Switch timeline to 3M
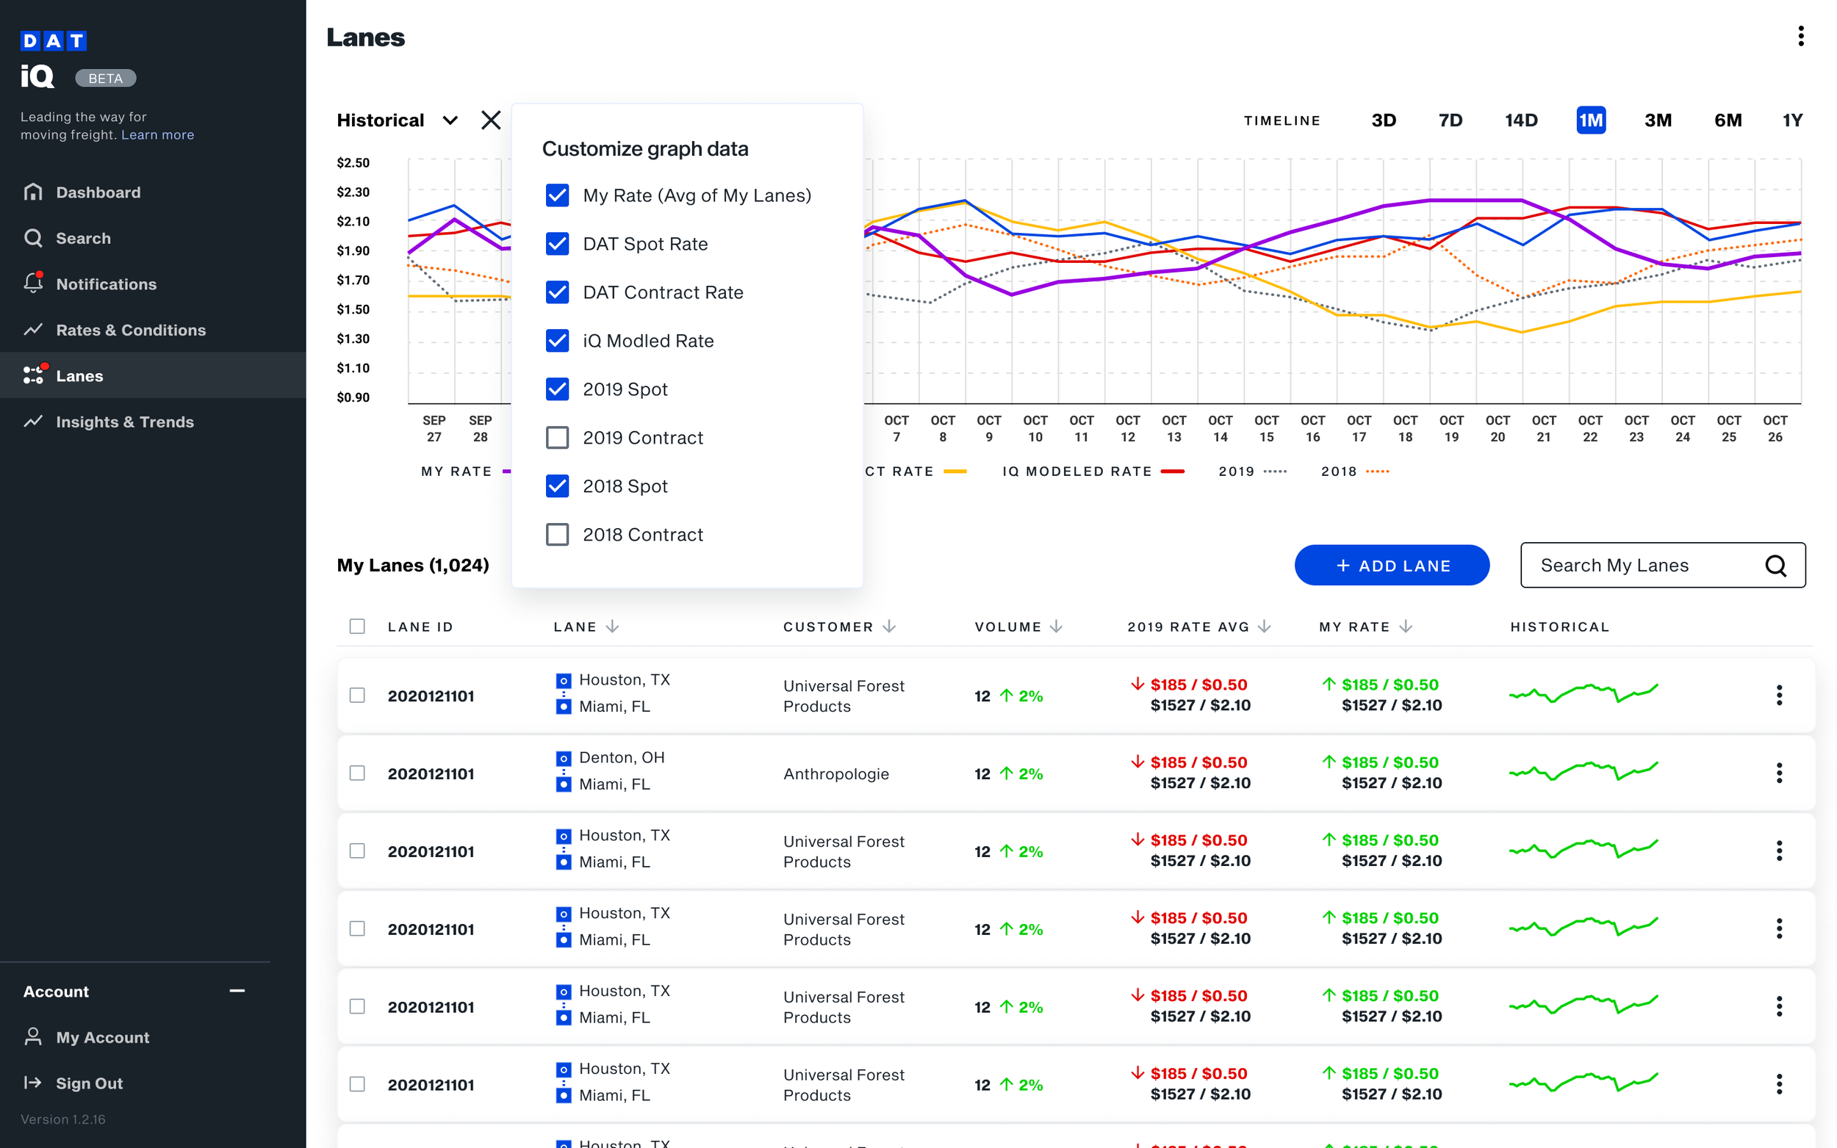1837x1148 pixels. (1657, 120)
